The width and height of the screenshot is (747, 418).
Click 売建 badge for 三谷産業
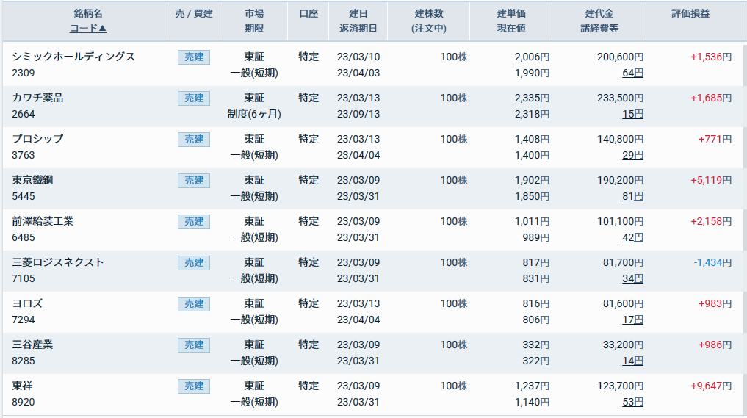(194, 345)
